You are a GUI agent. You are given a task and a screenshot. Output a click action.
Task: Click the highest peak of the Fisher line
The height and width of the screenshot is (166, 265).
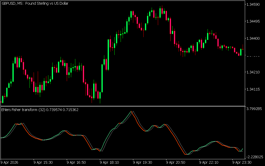coord(131,111)
